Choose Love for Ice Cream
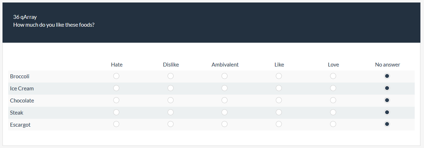The width and height of the screenshot is (424, 148). pos(333,88)
